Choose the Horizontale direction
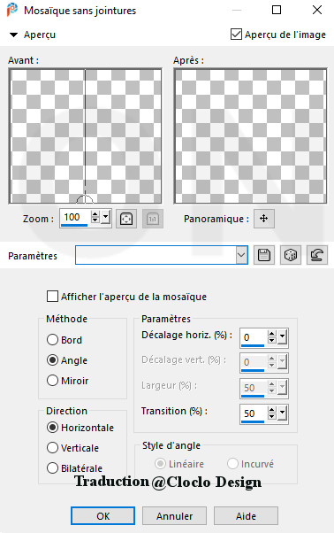Image resolution: width=334 pixels, height=533 pixels. 52,428
